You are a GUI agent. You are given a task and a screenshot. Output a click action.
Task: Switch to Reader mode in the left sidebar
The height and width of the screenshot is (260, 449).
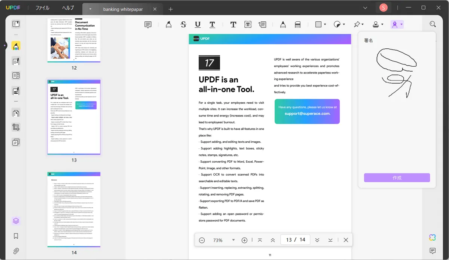tap(16, 24)
